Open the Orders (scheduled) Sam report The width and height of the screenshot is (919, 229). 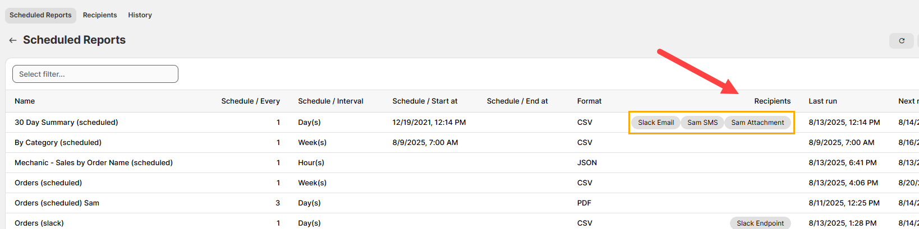pos(57,203)
